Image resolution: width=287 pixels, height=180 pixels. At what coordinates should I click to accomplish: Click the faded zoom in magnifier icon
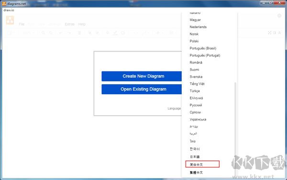43,33
